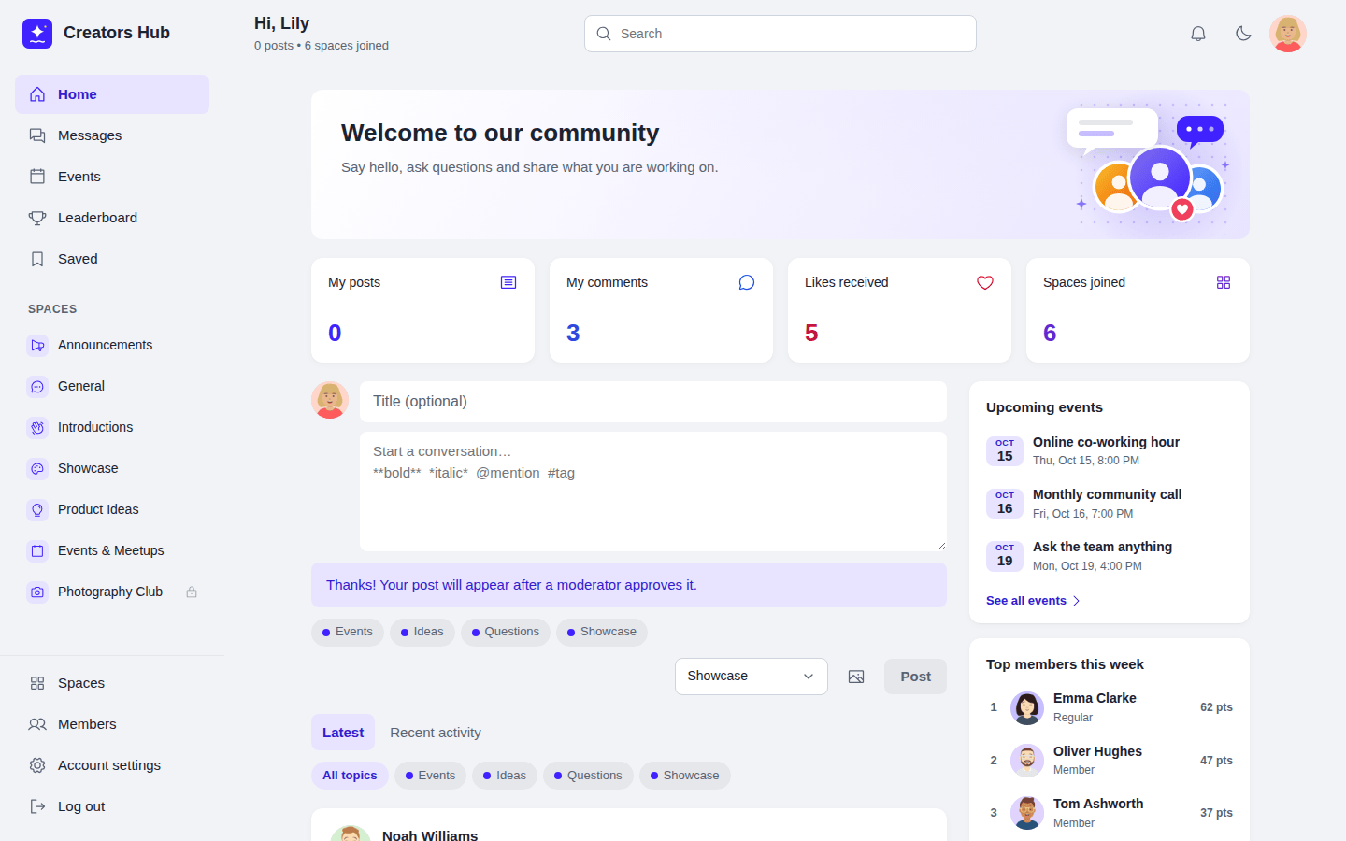Filter feed by Ideas topic
1346x841 pixels.
[x=505, y=776]
